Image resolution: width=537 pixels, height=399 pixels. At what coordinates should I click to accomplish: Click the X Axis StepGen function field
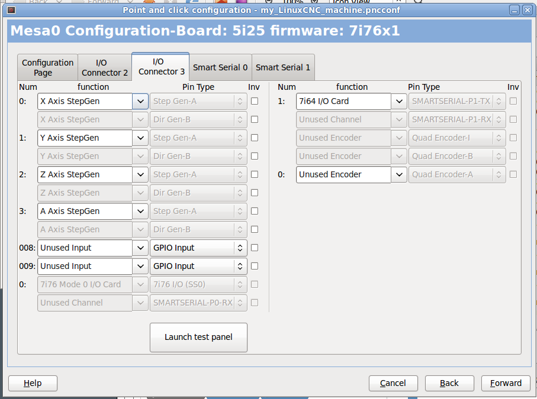tap(85, 101)
